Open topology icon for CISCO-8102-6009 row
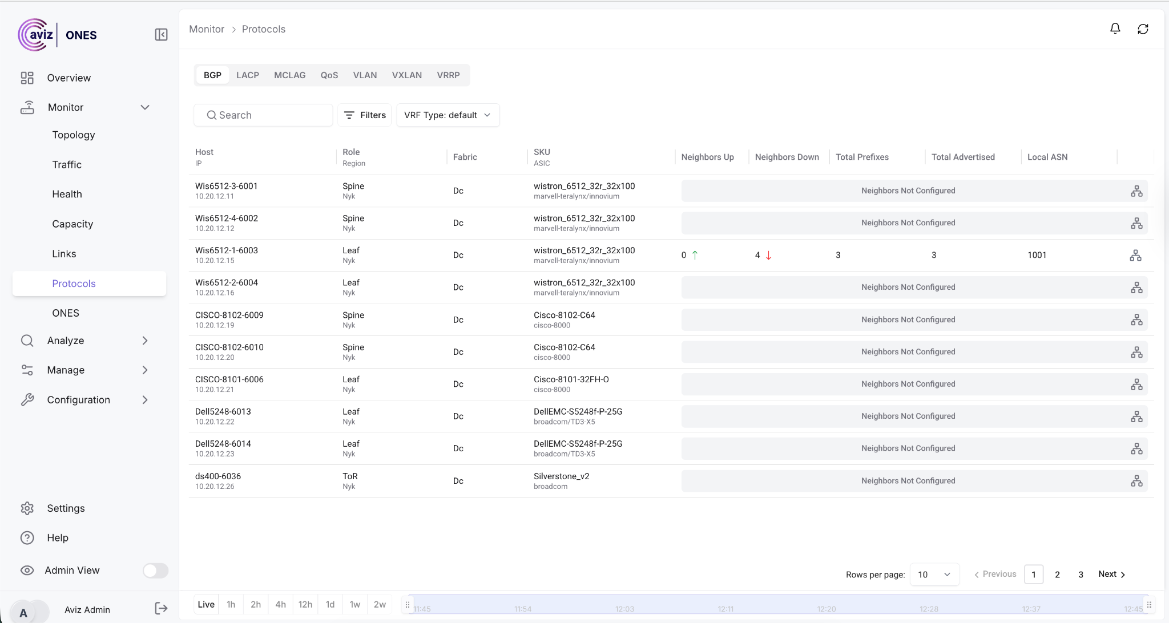 pyautogui.click(x=1136, y=320)
